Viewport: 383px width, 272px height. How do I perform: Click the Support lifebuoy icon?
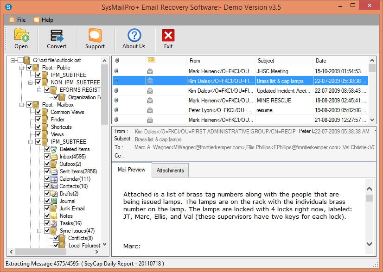[x=94, y=36]
